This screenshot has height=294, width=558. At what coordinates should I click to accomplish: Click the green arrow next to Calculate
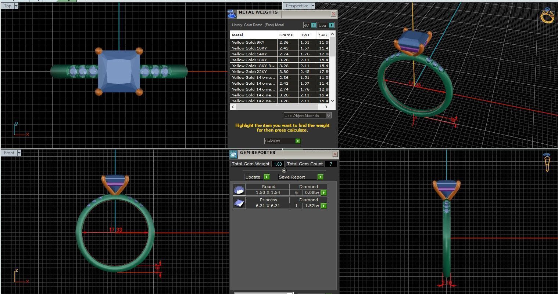pos(298,141)
